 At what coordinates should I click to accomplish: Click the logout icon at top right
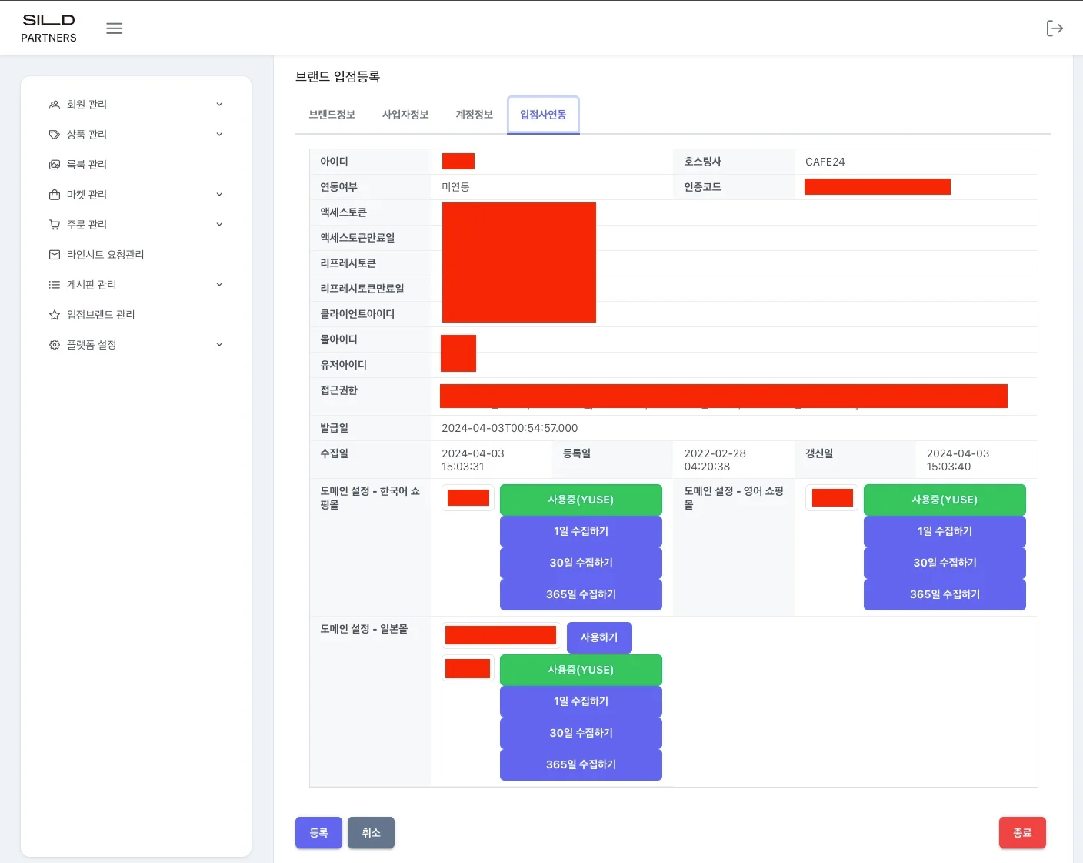(x=1055, y=28)
